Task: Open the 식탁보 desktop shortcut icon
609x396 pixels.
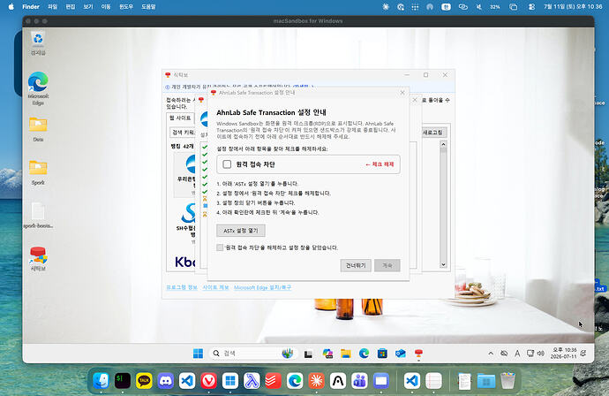Action: [x=38, y=259]
